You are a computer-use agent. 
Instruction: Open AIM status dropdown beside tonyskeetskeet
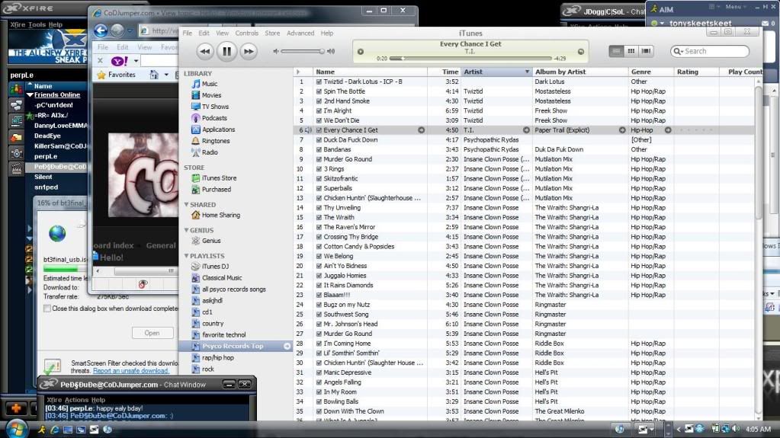(662, 24)
